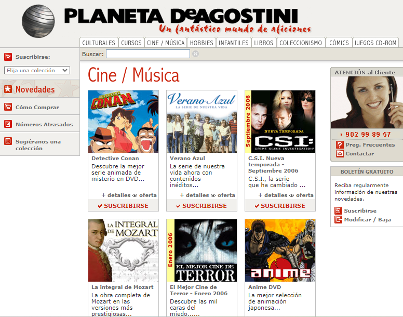
Task: Click the Números Atrasados icon
Action: [8, 124]
